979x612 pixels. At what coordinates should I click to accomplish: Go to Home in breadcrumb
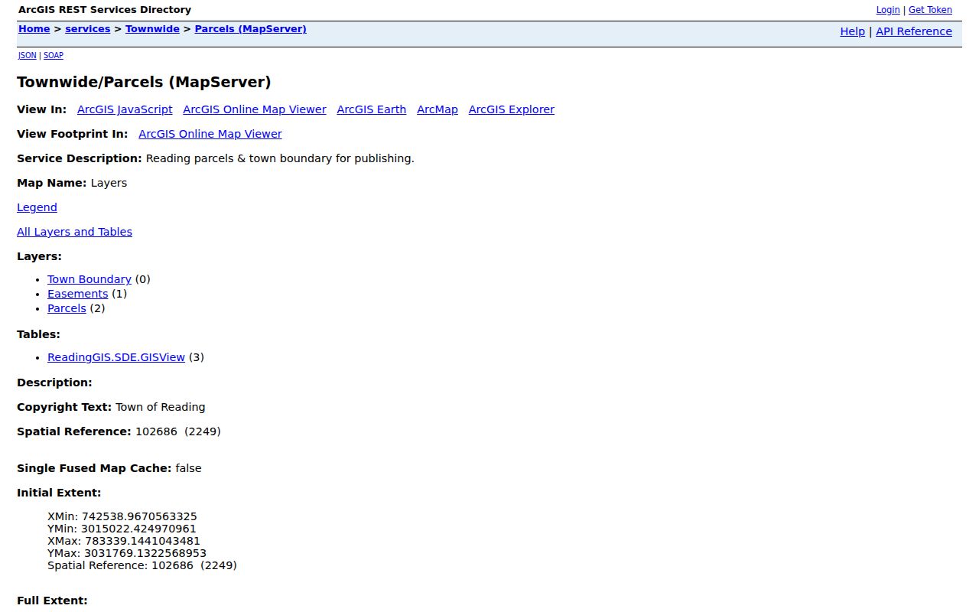(x=34, y=29)
